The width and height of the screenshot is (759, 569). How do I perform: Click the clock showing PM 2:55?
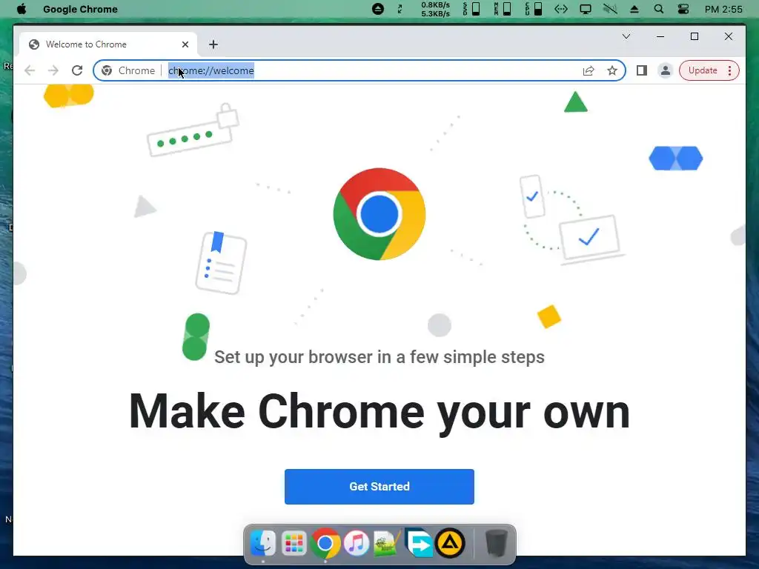point(723,9)
